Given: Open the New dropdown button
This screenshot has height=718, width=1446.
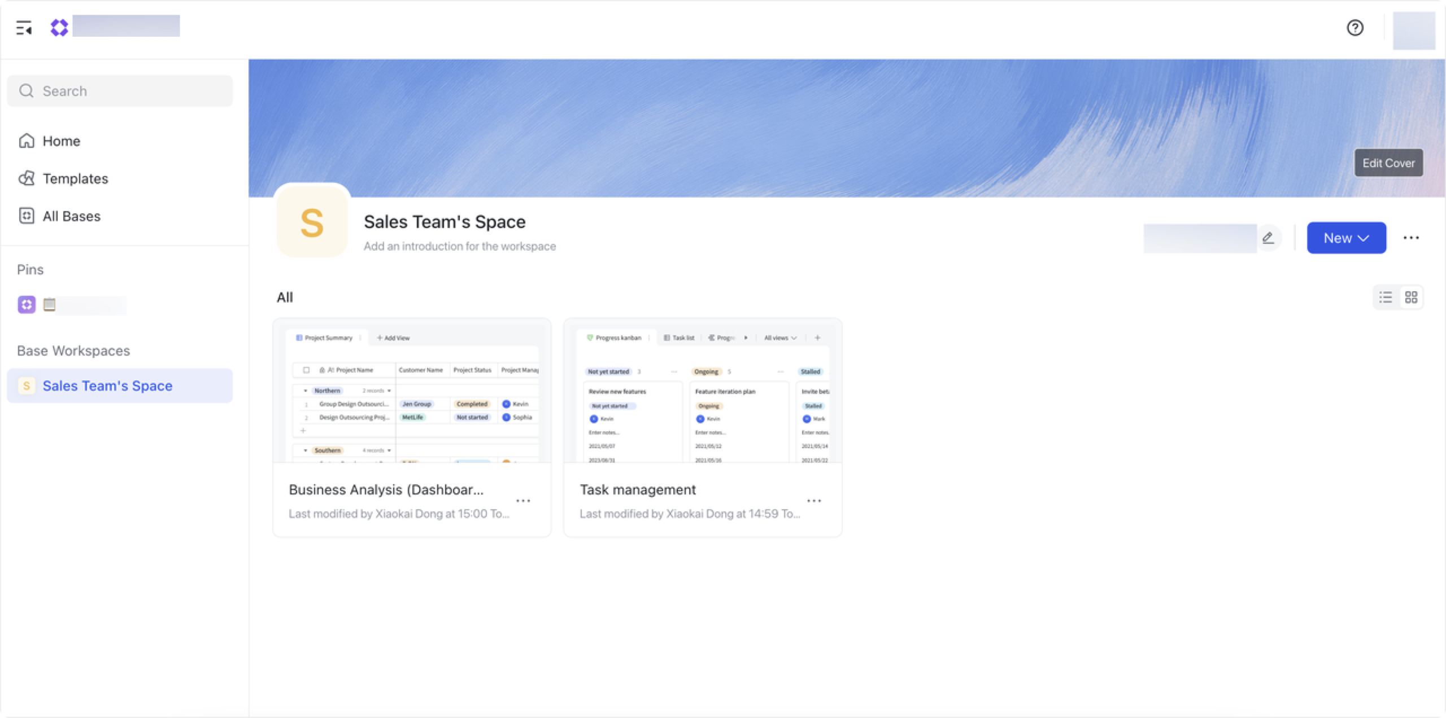Looking at the screenshot, I should coord(1346,238).
